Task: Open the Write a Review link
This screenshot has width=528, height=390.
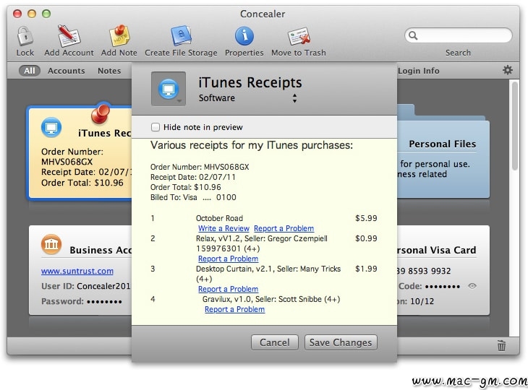Action: pyautogui.click(x=223, y=228)
